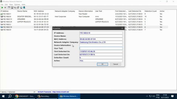This screenshot has width=177, height=99.
Task: Select device name DESKTOP-0RJSD8L row
Action: click(84, 16)
